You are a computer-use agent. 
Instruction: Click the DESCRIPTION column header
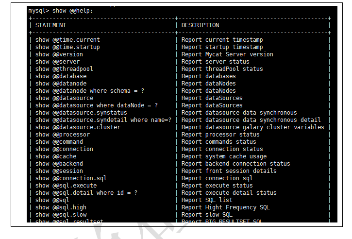click(x=200, y=25)
